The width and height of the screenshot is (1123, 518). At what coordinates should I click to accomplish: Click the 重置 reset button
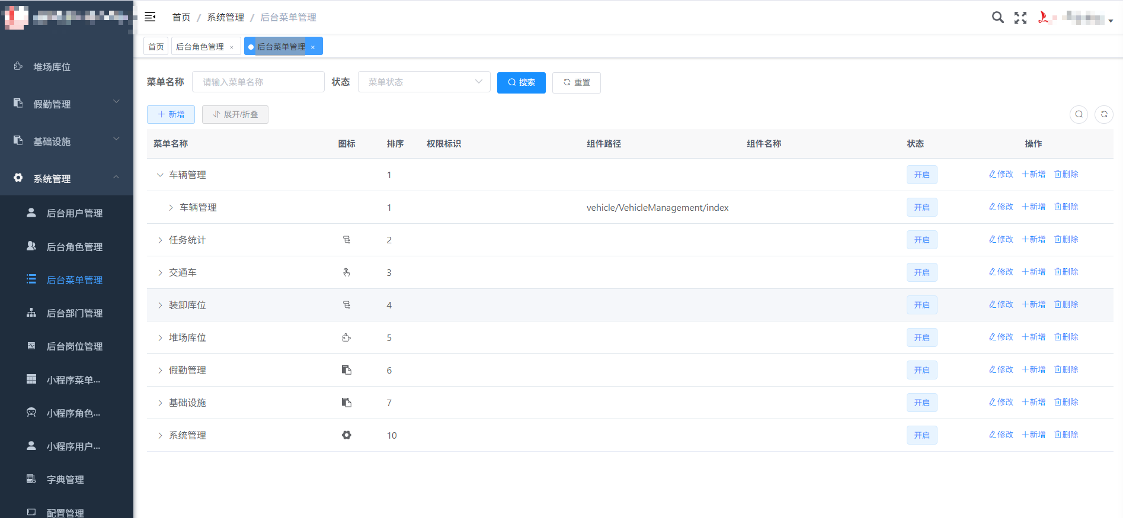577,82
